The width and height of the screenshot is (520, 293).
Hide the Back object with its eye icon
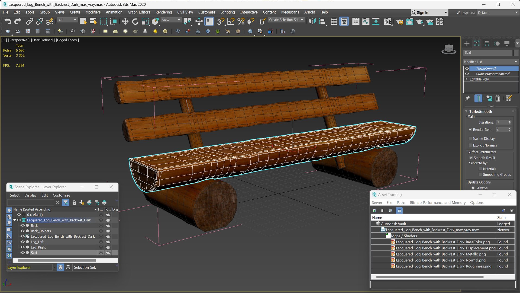pyautogui.click(x=22, y=225)
